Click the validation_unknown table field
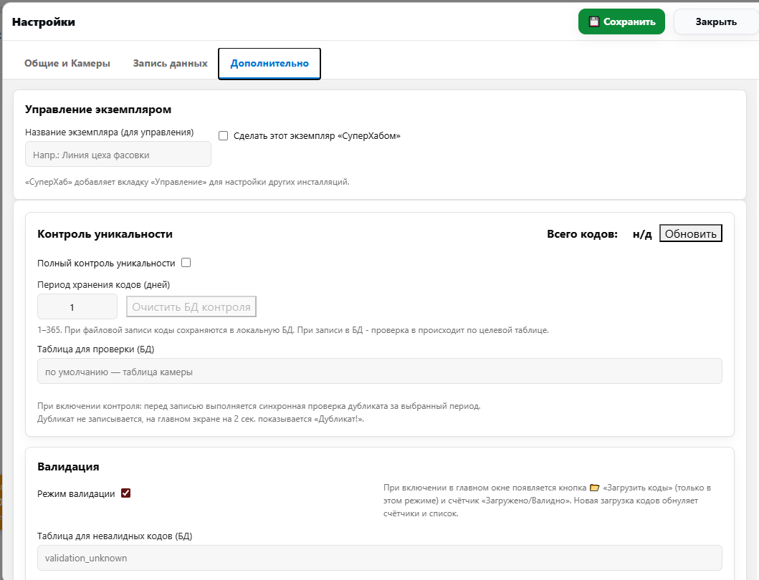This screenshot has width=759, height=580. 379,558
